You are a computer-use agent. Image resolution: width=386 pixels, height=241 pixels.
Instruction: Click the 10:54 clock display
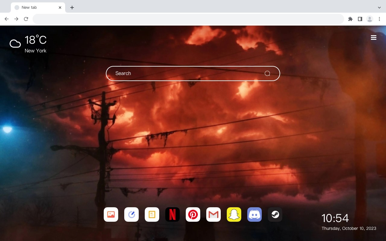point(335,218)
